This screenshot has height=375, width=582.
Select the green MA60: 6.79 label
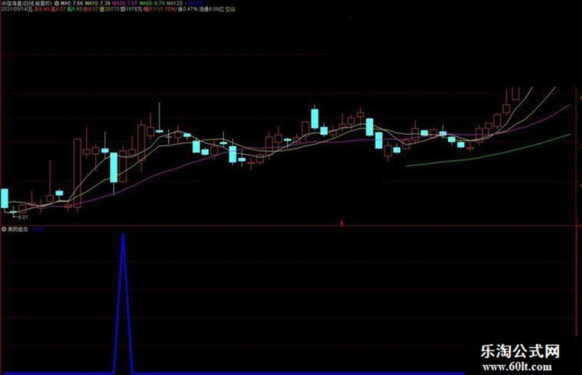[152, 3]
